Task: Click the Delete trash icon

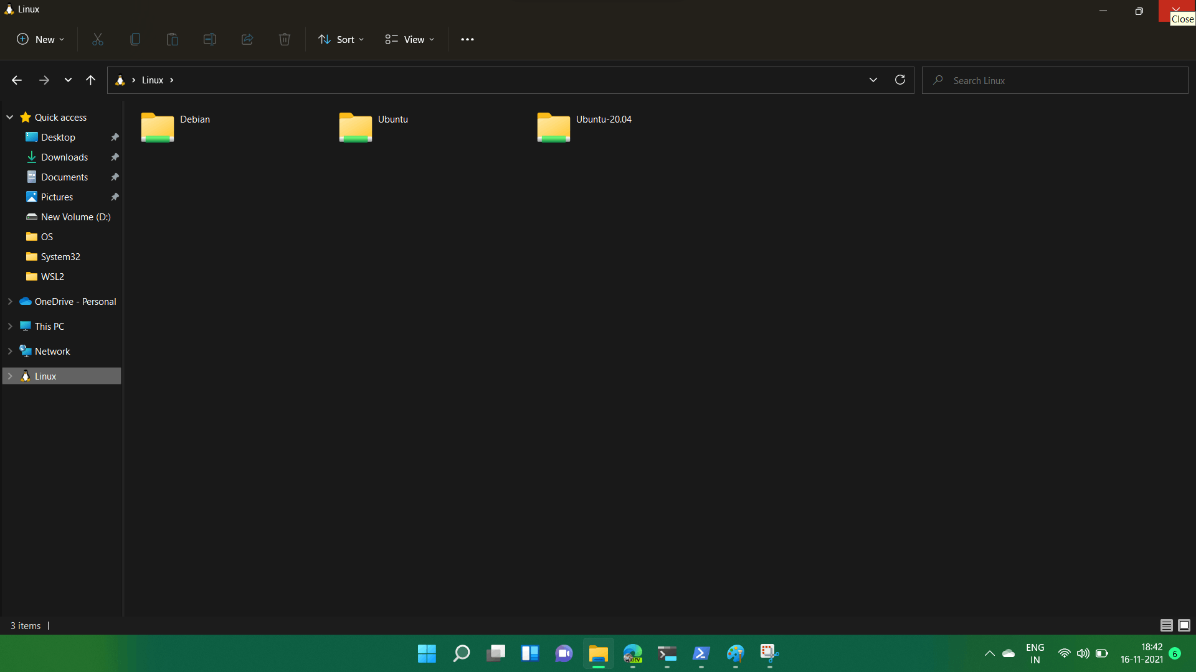Action: point(285,39)
